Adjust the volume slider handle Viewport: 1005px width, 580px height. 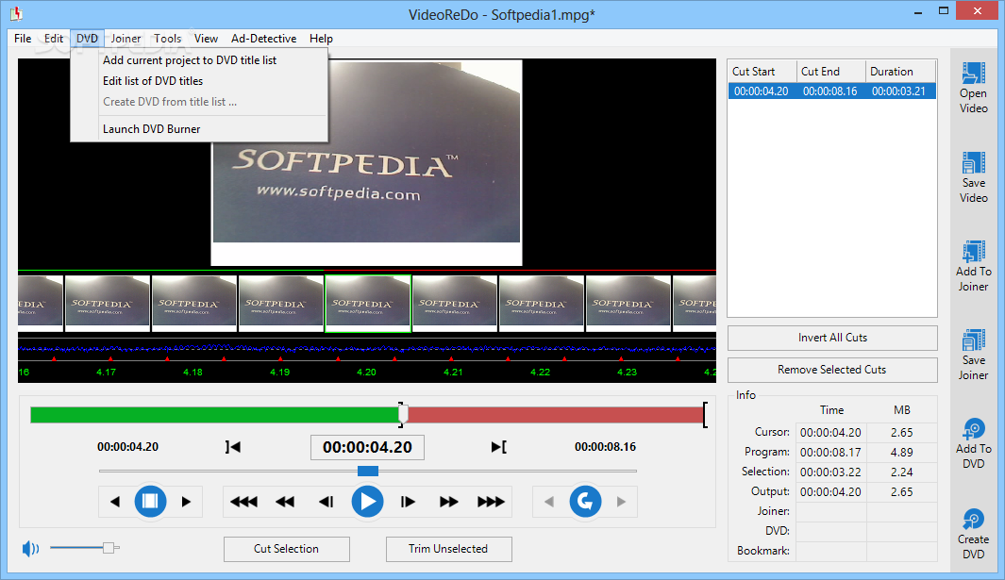(109, 547)
